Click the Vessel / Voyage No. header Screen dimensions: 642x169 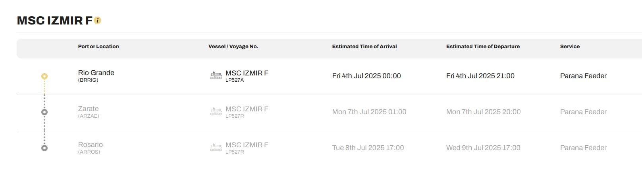[233, 47]
